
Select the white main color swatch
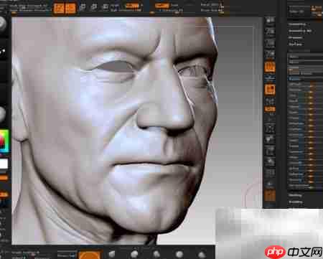tap(4, 164)
